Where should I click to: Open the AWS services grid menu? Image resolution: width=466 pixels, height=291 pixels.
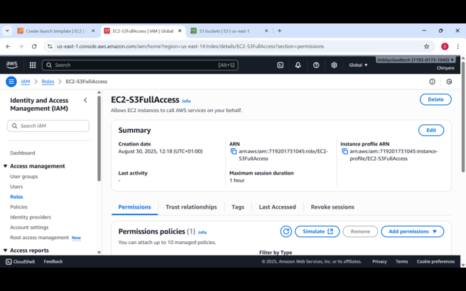click(x=33, y=65)
